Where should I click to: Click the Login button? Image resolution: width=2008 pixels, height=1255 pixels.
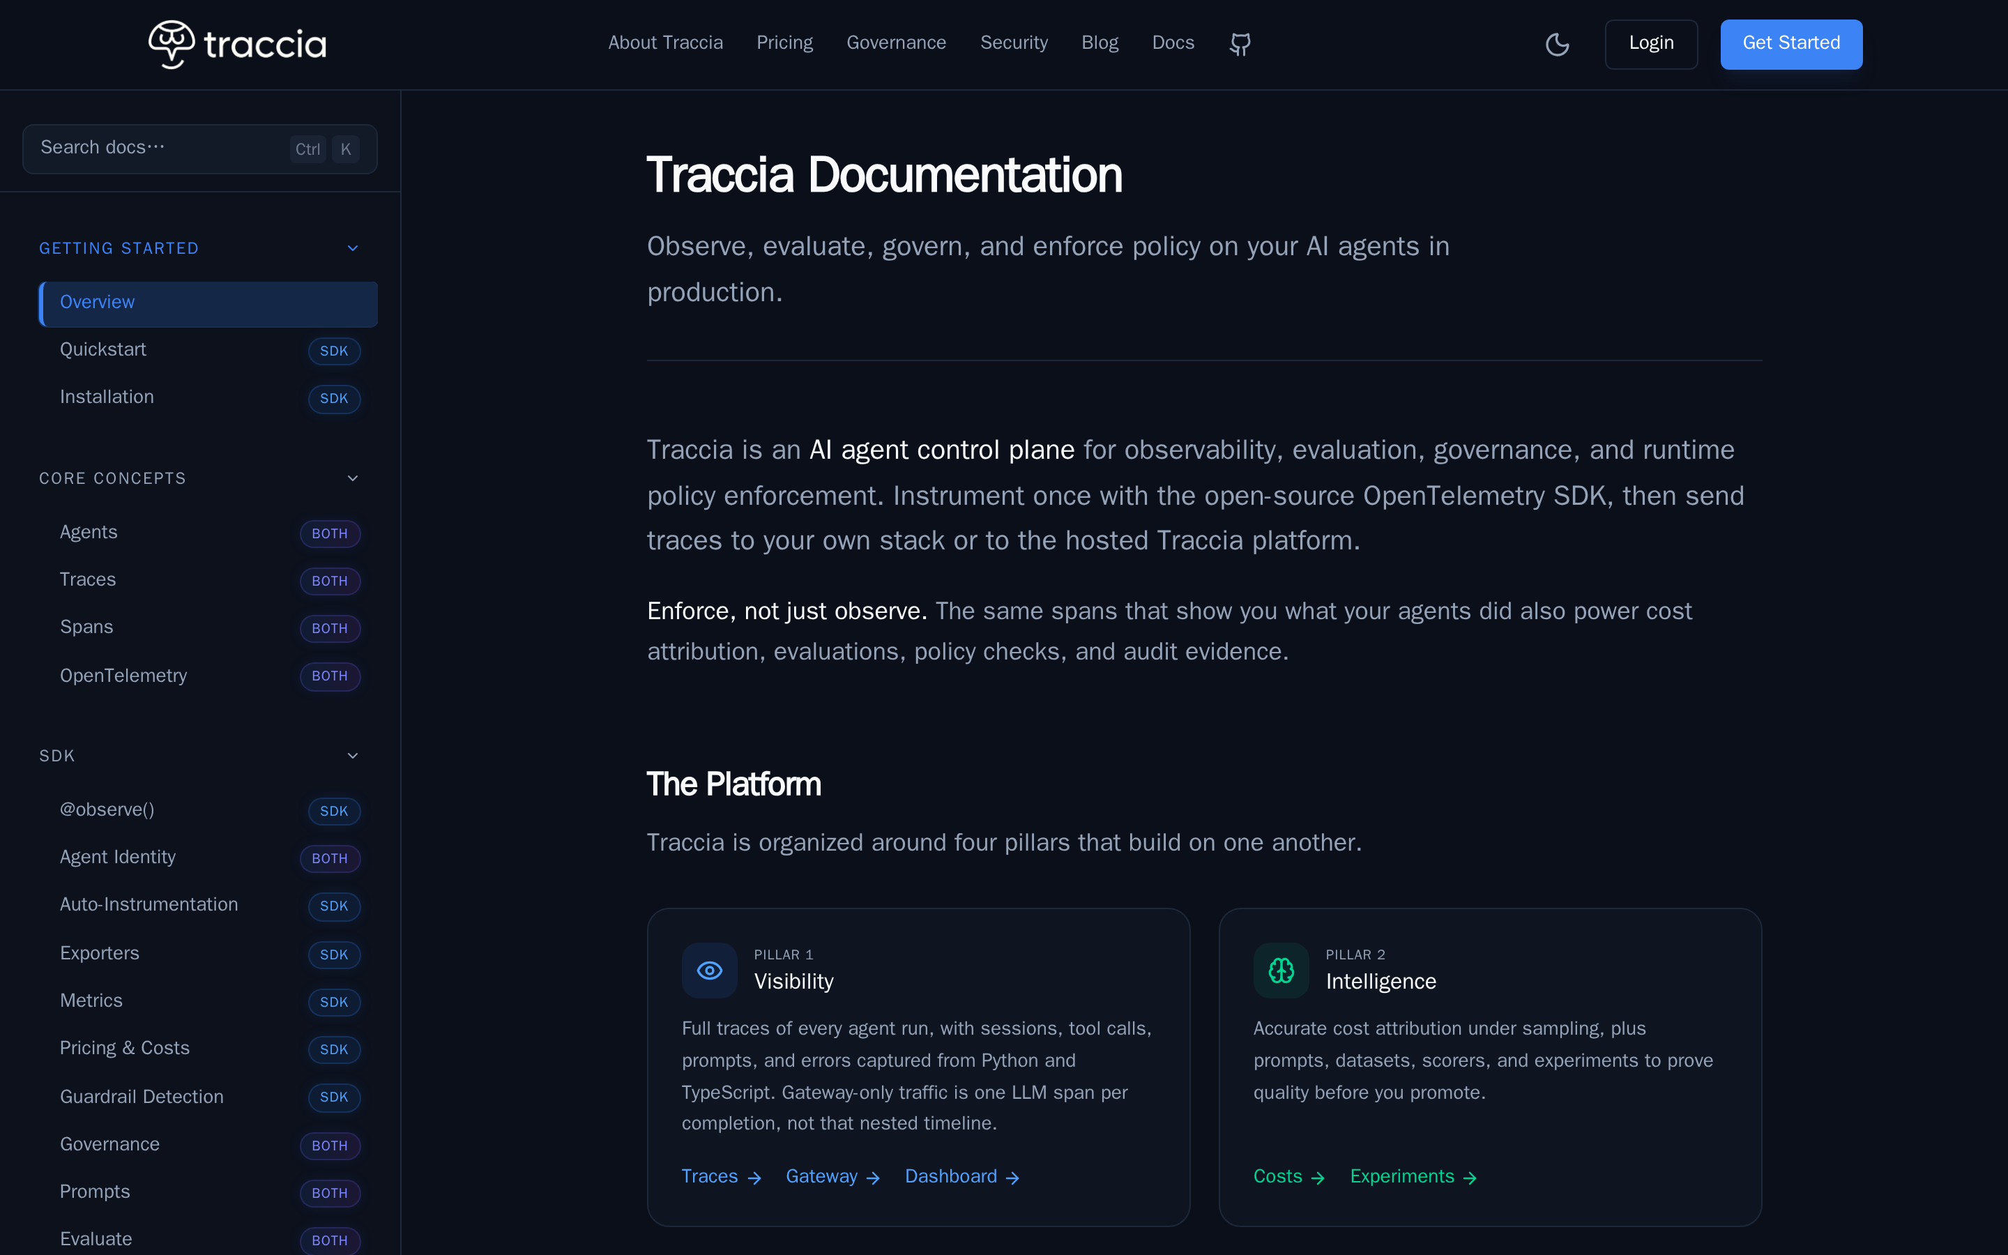pos(1650,44)
